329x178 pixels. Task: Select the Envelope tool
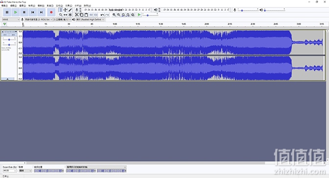pyautogui.click(x=66, y=10)
